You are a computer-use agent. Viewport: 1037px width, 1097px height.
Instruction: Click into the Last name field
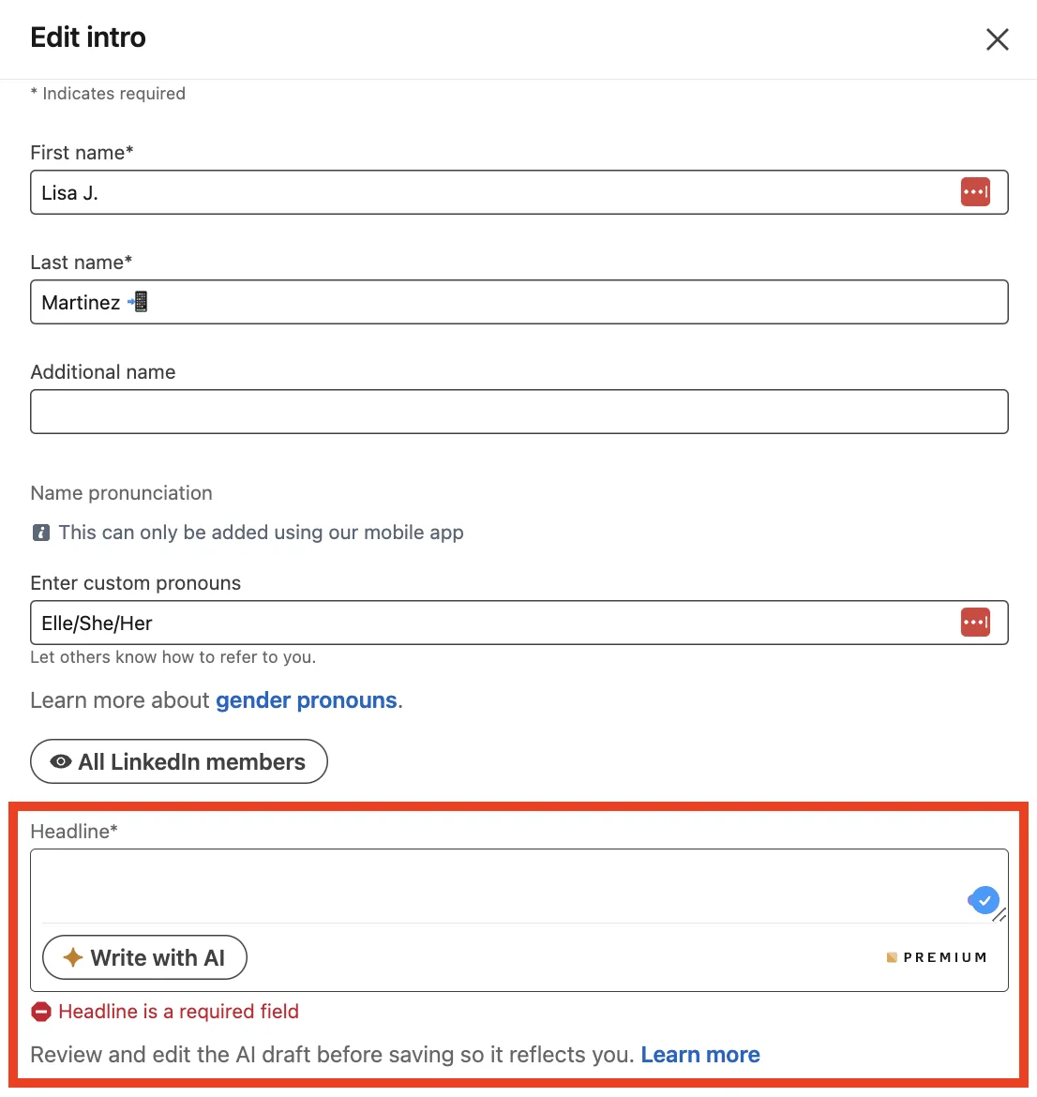[519, 302]
